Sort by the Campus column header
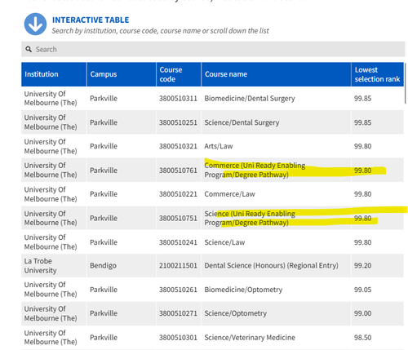The width and height of the screenshot is (408, 350). [122, 74]
